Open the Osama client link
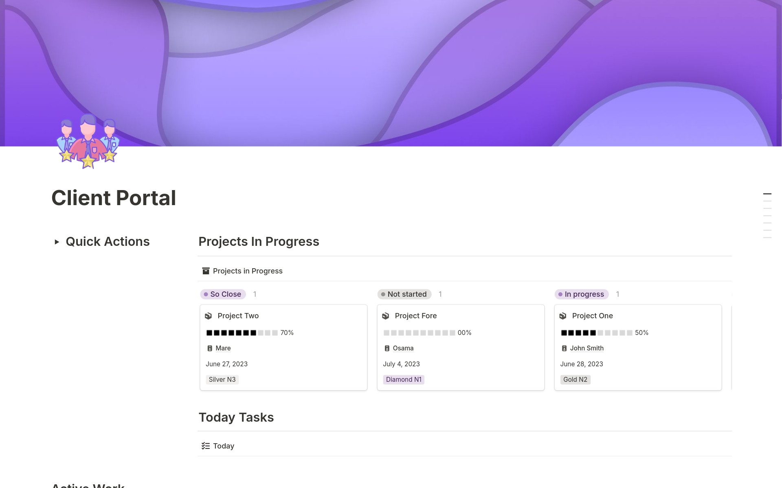This screenshot has height=488, width=782. click(x=403, y=348)
